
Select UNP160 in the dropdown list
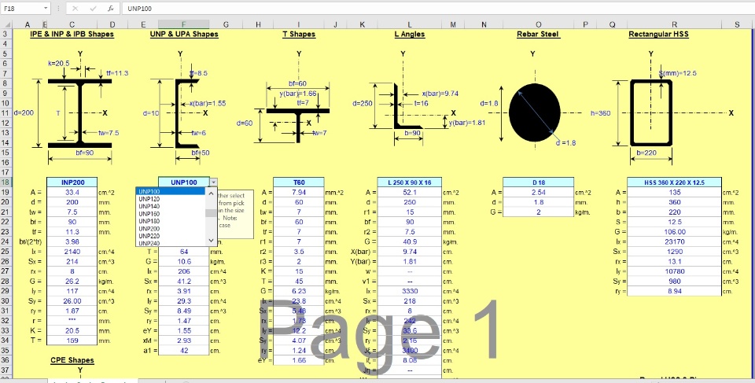coord(171,213)
